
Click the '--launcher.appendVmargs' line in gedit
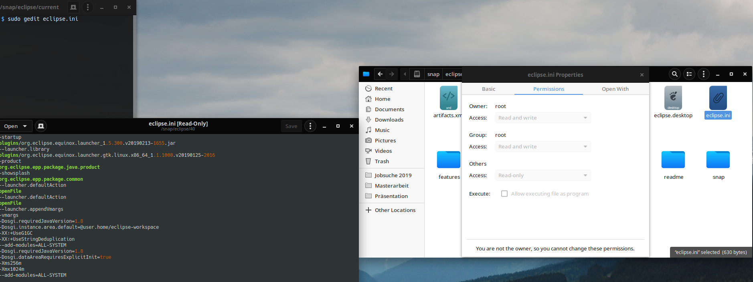point(32,209)
